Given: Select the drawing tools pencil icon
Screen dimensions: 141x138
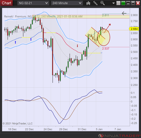Looking at the screenshot, I should click(95, 3).
